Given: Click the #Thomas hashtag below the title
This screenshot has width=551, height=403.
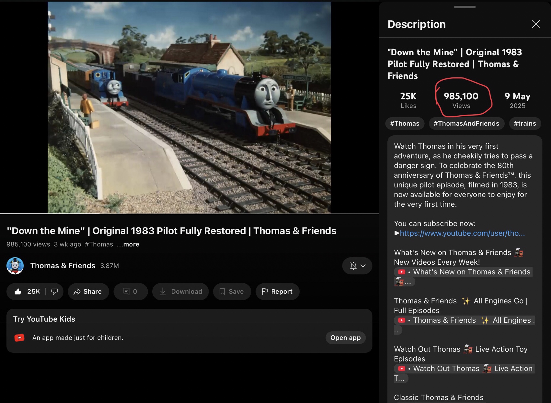Looking at the screenshot, I should click(x=99, y=244).
